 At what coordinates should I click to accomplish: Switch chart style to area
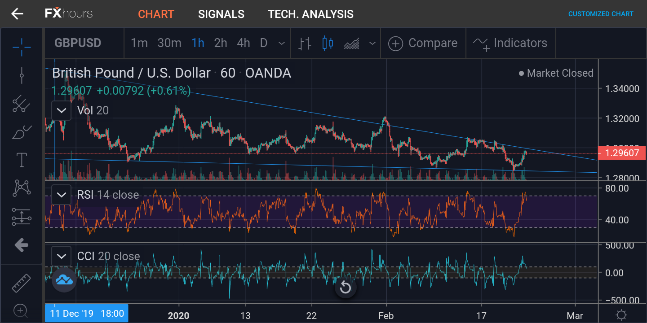point(351,44)
